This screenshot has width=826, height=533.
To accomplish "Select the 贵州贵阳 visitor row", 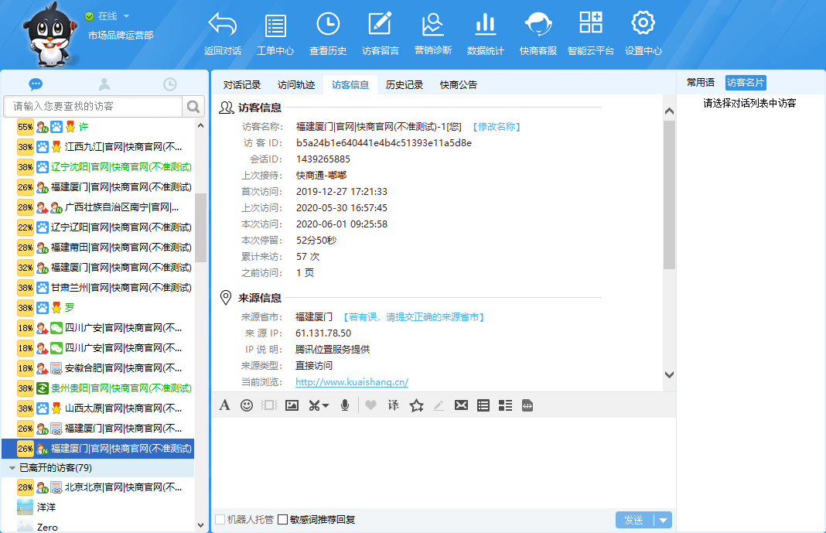I will (x=98, y=388).
